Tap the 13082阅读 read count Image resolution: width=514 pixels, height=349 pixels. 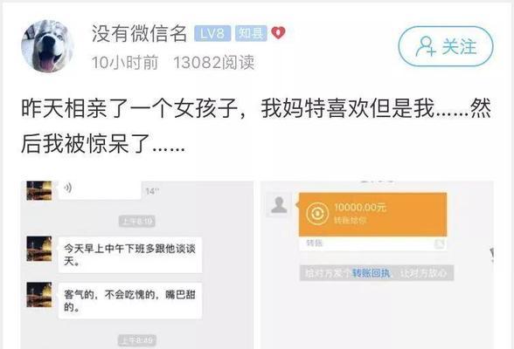tap(213, 62)
